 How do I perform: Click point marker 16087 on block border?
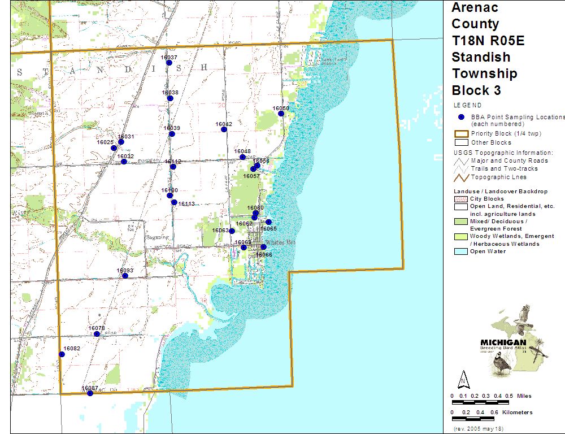[x=90, y=393]
